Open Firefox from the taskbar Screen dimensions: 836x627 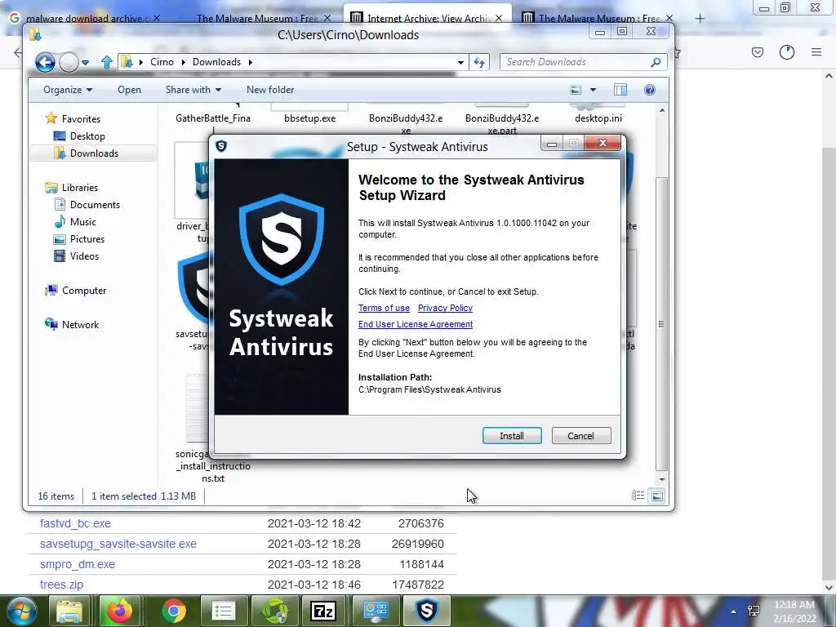119,611
